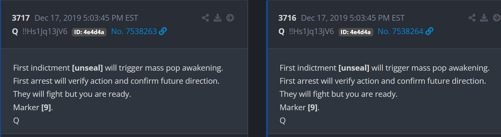Click the circled arrow icon on post 3716
This screenshot has width=501, height=137.
click(x=496, y=18)
